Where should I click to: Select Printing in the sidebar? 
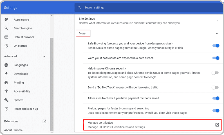click(19, 82)
